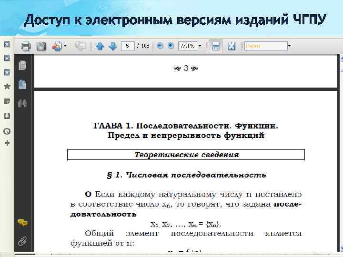This screenshot has width=343, height=257.
Task: Zoom in with the plus circle icon
Action: pyautogui.click(x=171, y=46)
